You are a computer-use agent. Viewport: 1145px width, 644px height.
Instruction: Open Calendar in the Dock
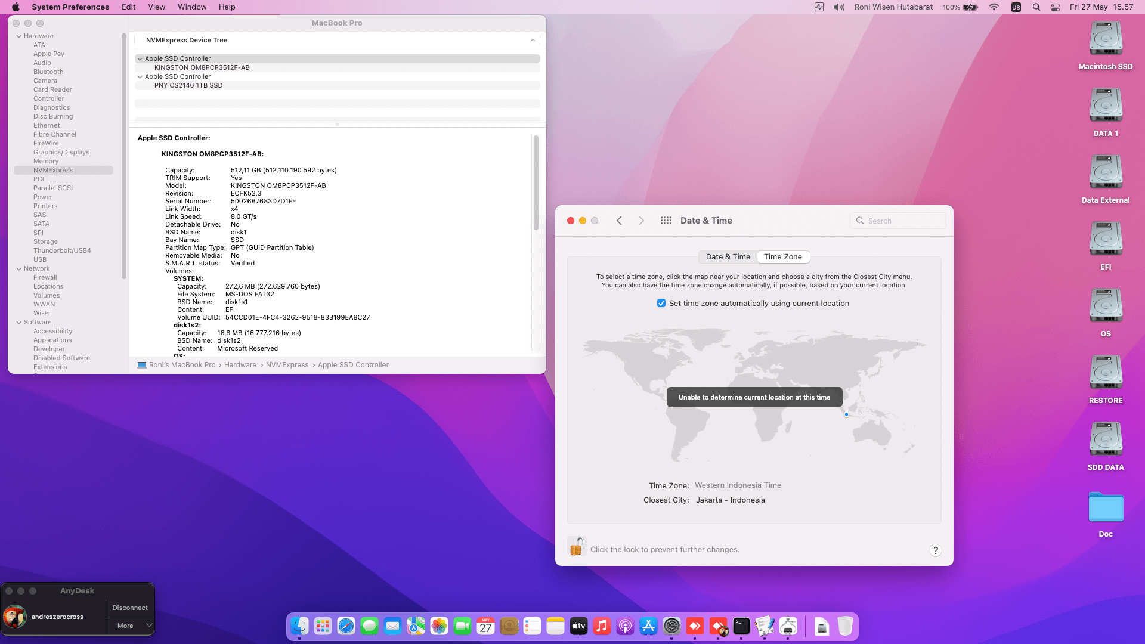pyautogui.click(x=485, y=626)
